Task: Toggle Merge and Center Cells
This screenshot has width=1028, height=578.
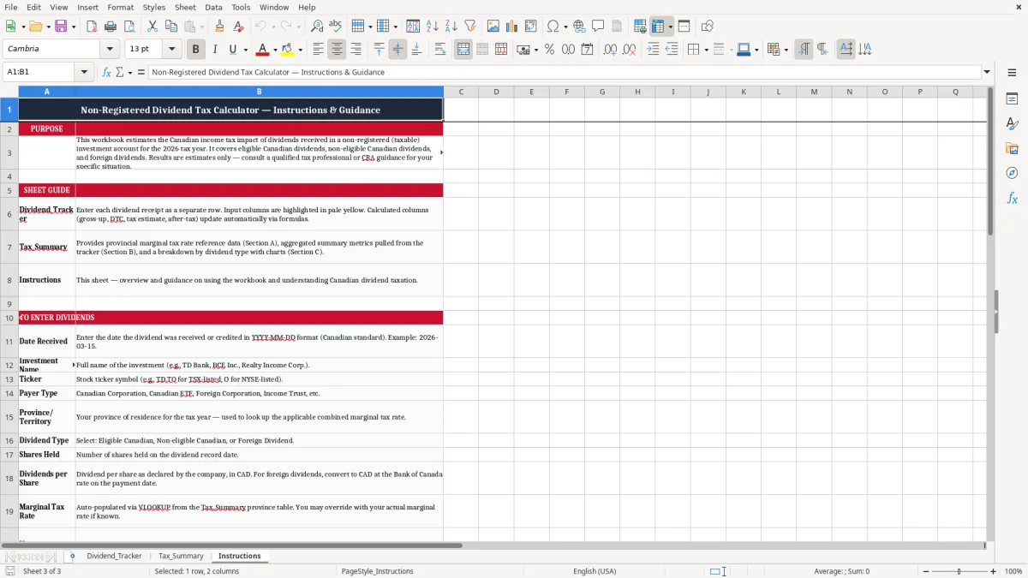Action: [x=463, y=50]
